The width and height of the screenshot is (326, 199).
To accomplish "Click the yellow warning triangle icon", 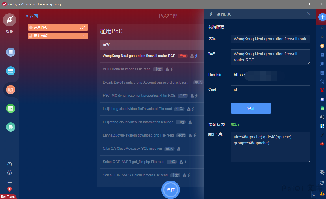I will point(322,193).
